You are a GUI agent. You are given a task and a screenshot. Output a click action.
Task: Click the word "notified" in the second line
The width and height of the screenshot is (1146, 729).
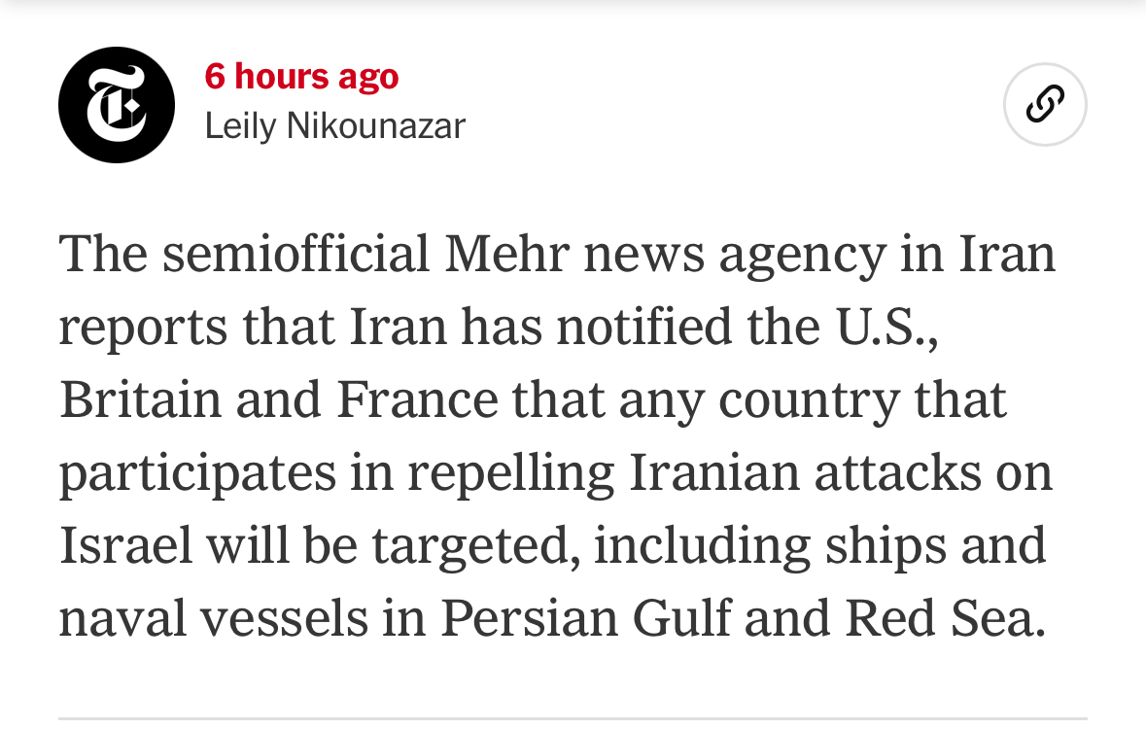[643, 327]
